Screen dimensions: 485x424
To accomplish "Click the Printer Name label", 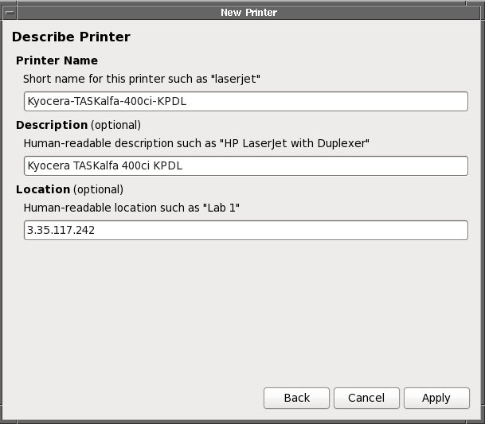I will pos(57,60).
